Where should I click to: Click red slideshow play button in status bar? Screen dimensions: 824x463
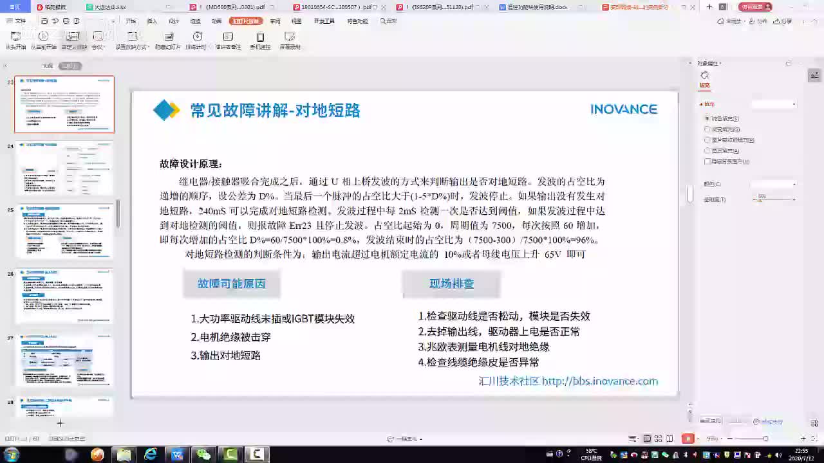point(688,439)
